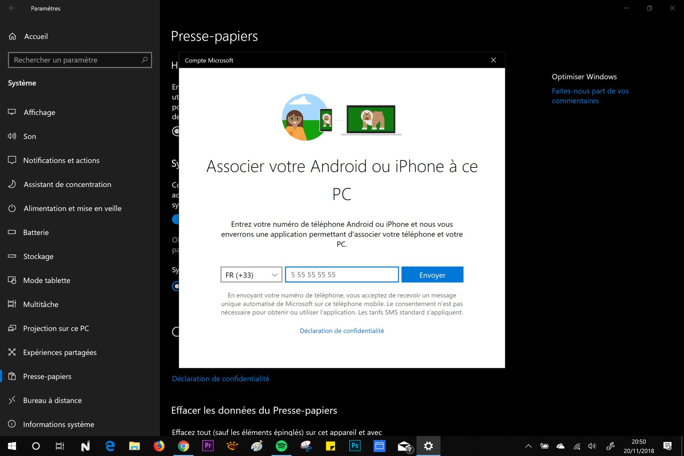Open Premiere Pro from the taskbar

point(208,446)
